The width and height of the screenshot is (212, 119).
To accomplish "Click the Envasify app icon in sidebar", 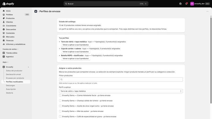I will point(4,67).
